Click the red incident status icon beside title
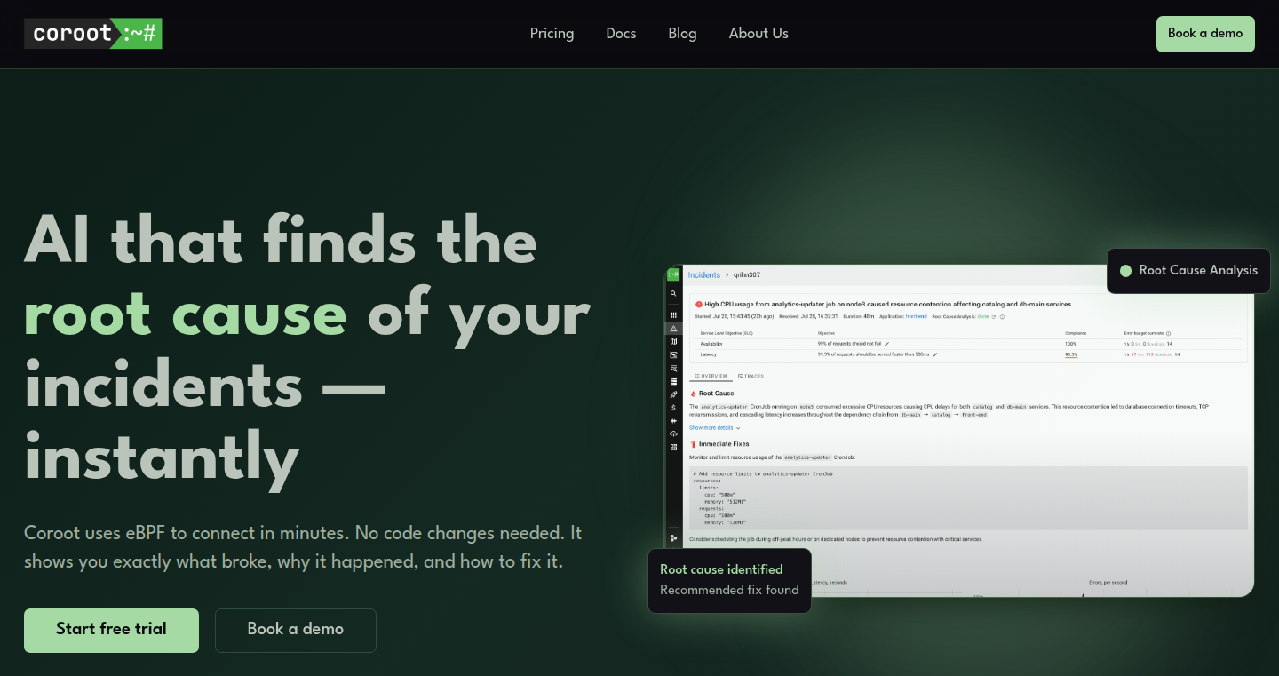Viewport: 1279px width, 676px height. [699, 304]
